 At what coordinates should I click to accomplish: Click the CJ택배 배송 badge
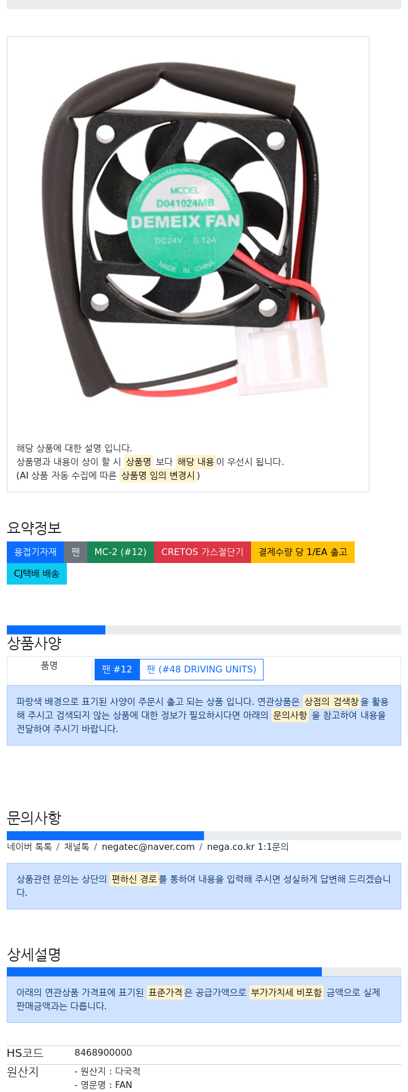(37, 574)
